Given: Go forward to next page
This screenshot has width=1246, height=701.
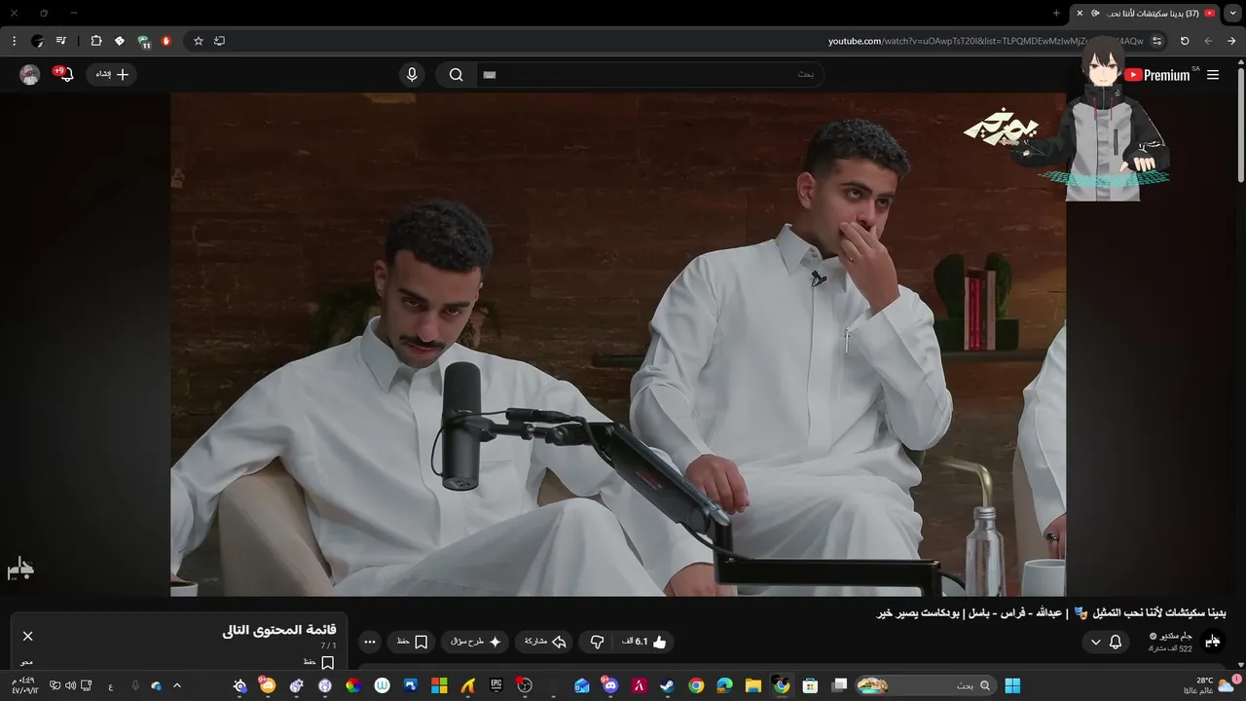Looking at the screenshot, I should pos(1208,41).
